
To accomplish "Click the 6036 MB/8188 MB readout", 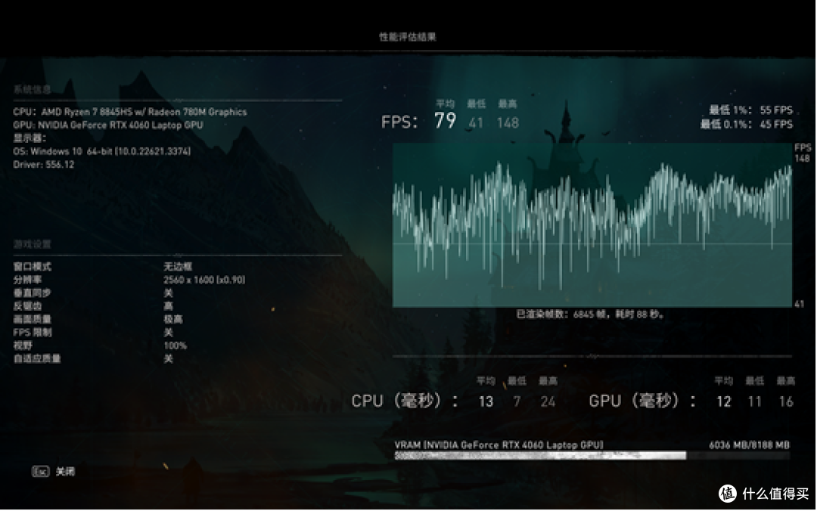I will click(x=749, y=444).
